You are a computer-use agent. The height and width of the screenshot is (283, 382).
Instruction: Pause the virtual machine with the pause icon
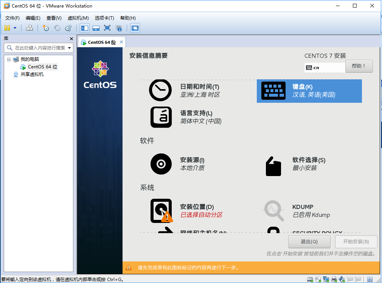click(x=7, y=28)
